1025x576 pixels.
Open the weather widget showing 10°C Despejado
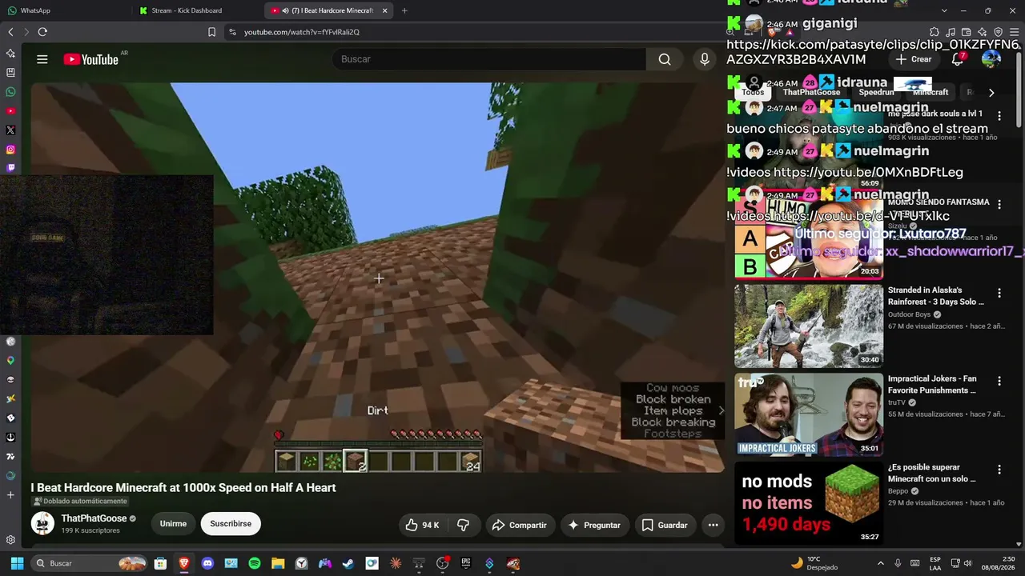815,563
